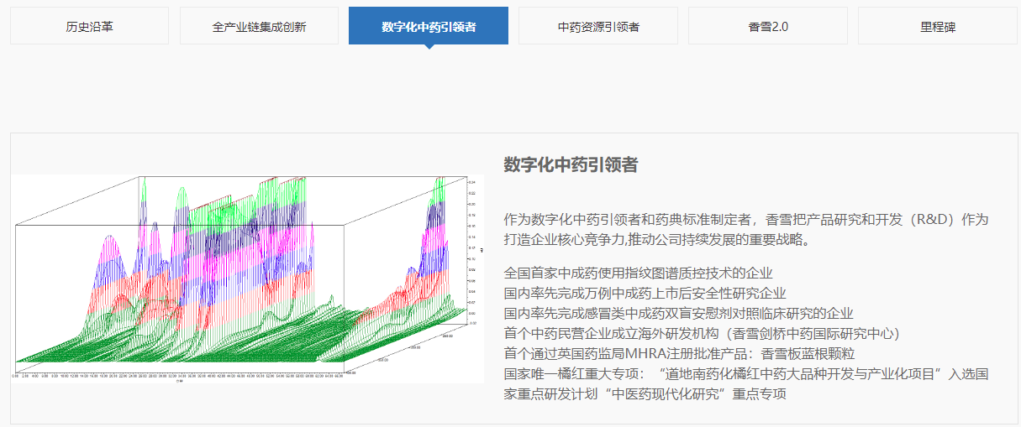Go to the 中药资源引领者 tab
Image resolution: width=1021 pixels, height=427 pixels.
click(x=598, y=26)
